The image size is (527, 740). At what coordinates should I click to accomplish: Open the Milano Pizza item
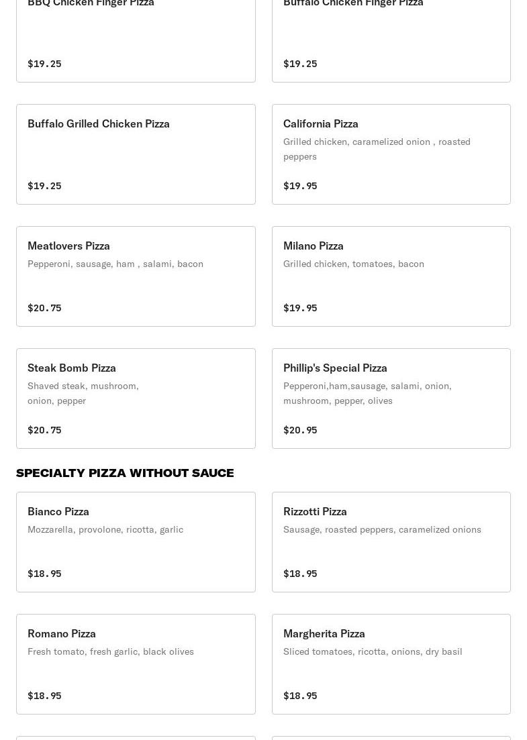391,276
